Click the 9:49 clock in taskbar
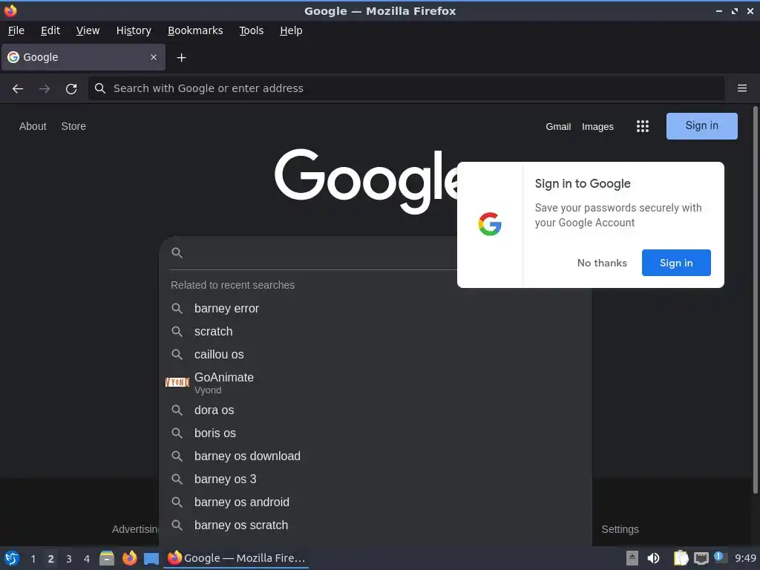760x570 pixels. [x=745, y=558]
